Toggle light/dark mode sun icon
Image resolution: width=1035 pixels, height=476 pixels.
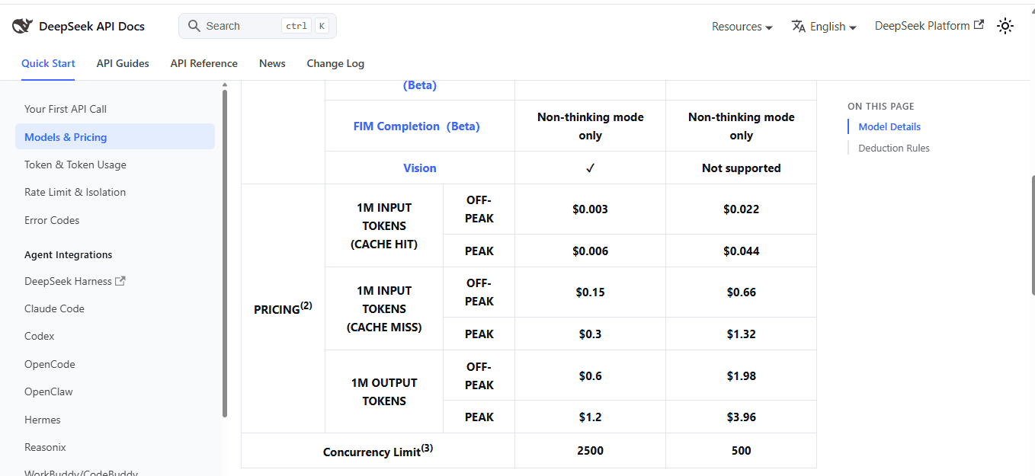[1005, 26]
